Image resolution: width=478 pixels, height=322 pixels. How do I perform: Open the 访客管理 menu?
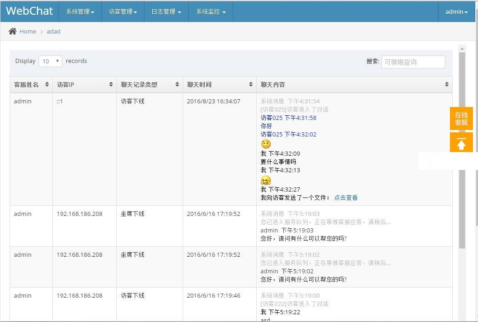pyautogui.click(x=123, y=12)
